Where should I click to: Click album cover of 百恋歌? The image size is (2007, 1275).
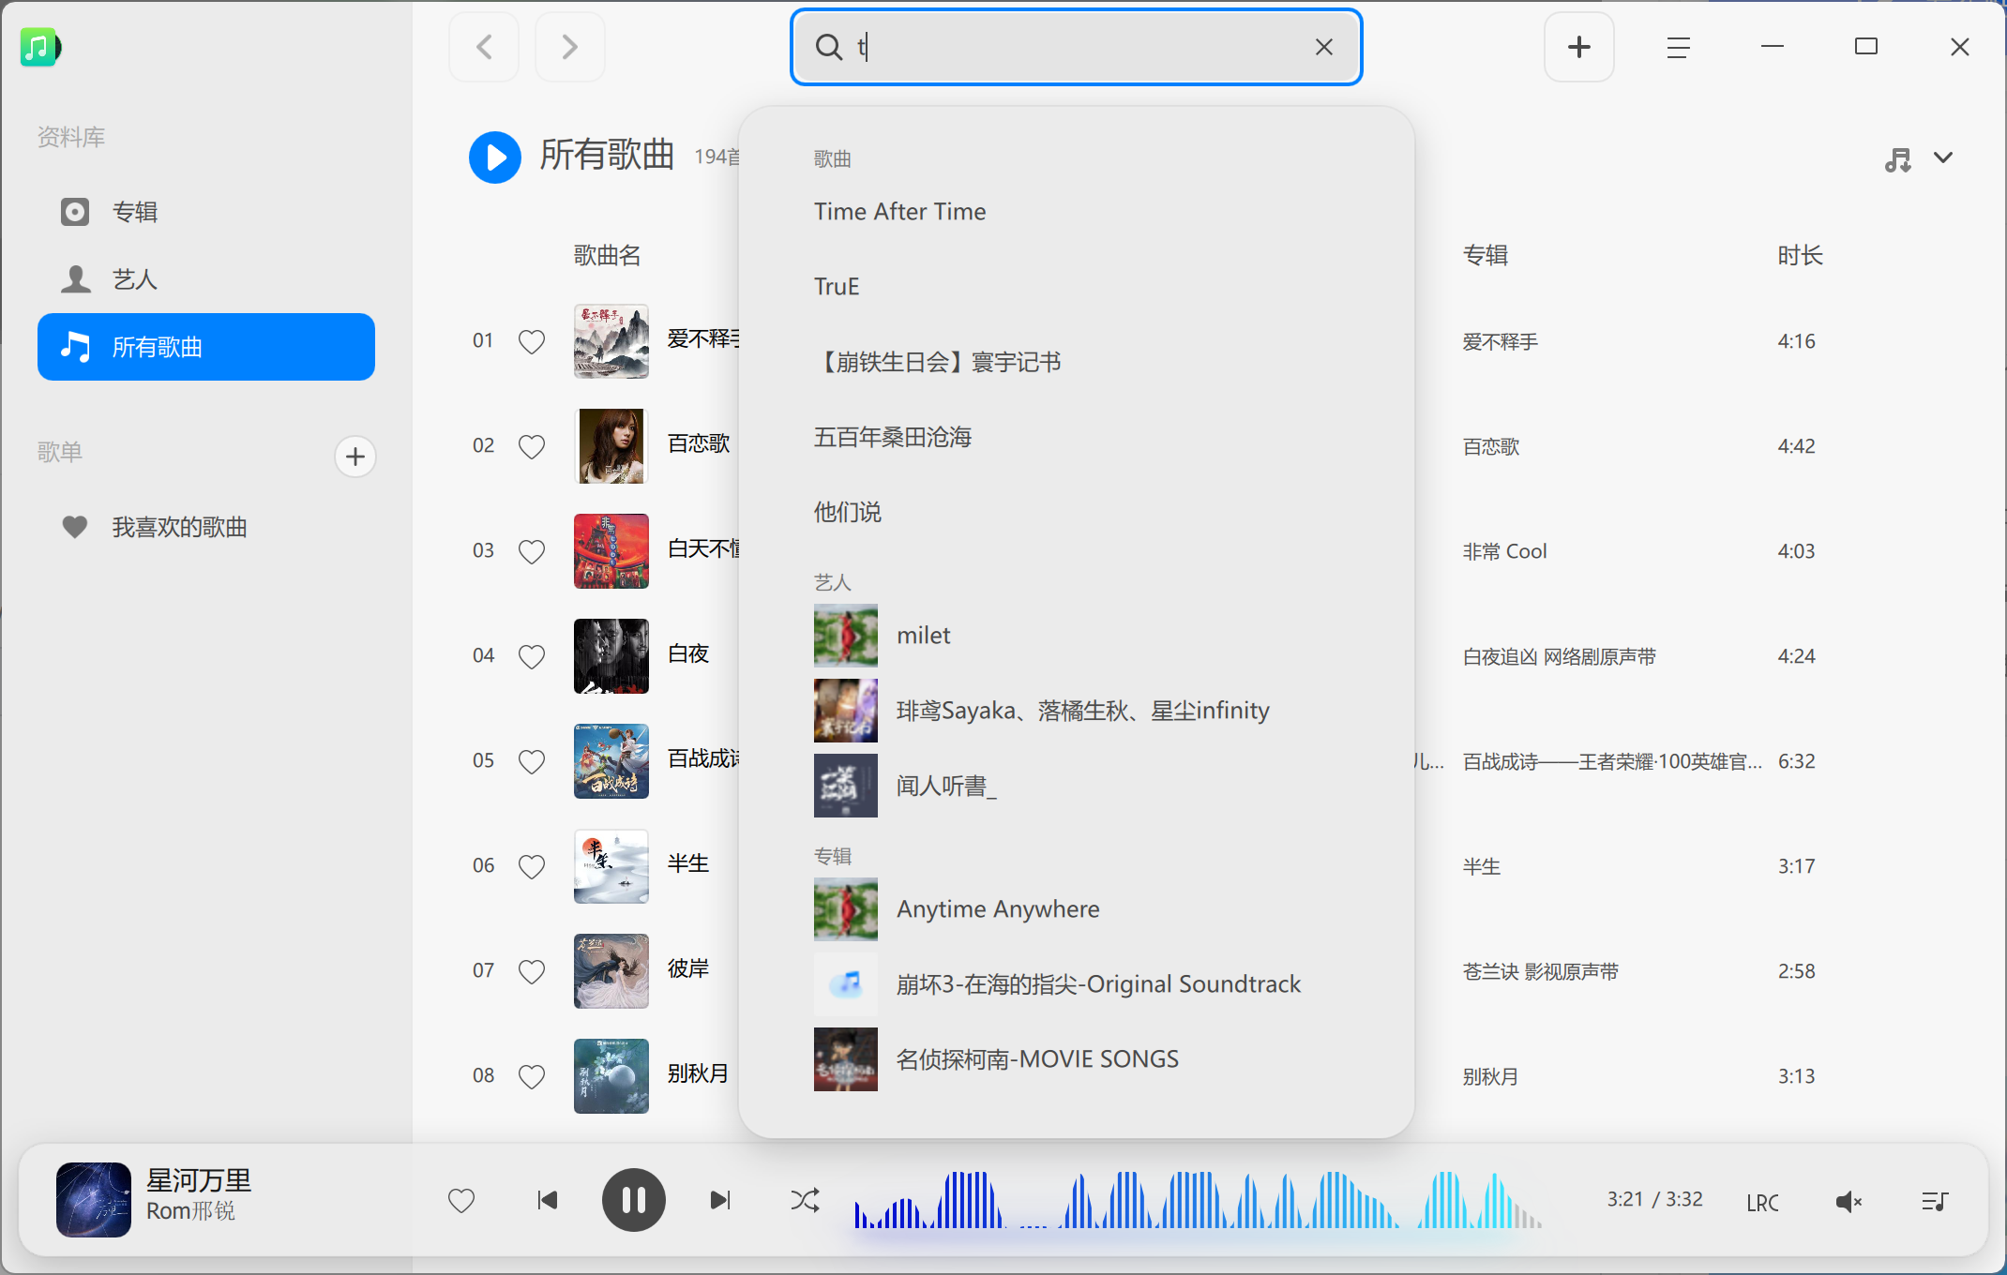pos(611,446)
